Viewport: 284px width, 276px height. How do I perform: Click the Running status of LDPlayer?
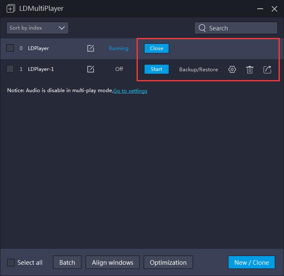[119, 48]
